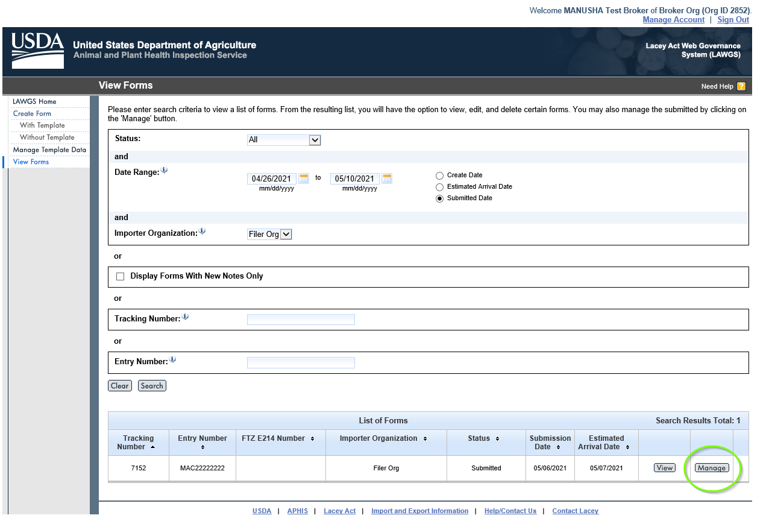Open the Importer Organization dropdown
The image size is (772, 521).
pyautogui.click(x=269, y=234)
